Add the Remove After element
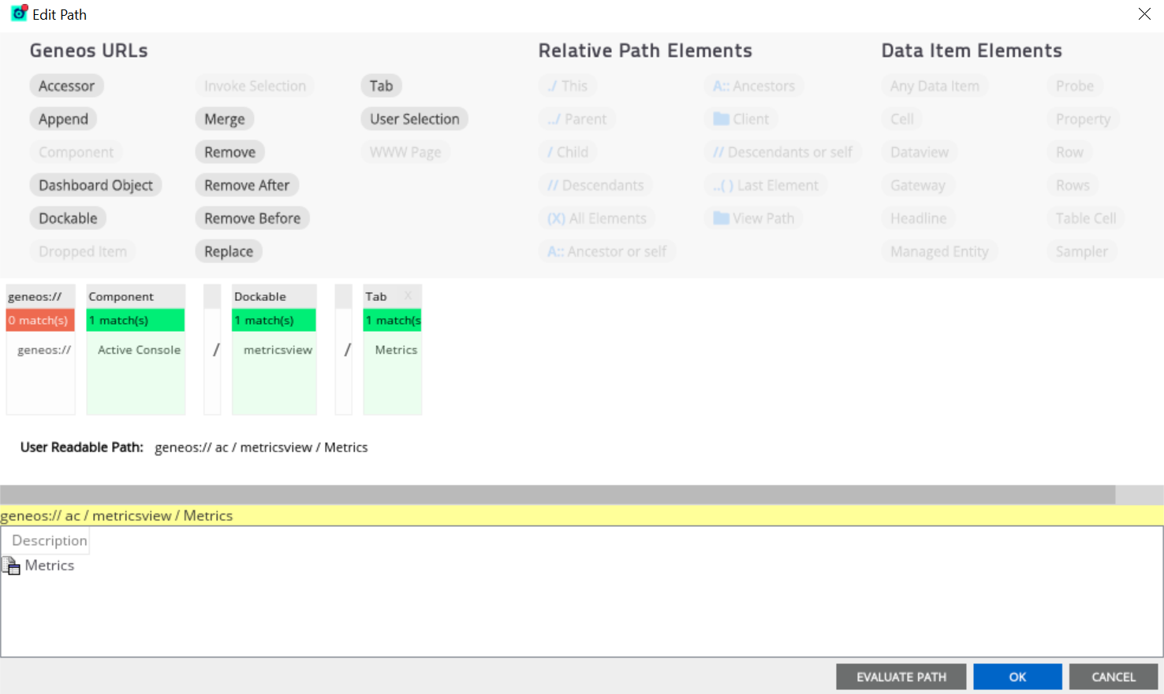 [247, 185]
